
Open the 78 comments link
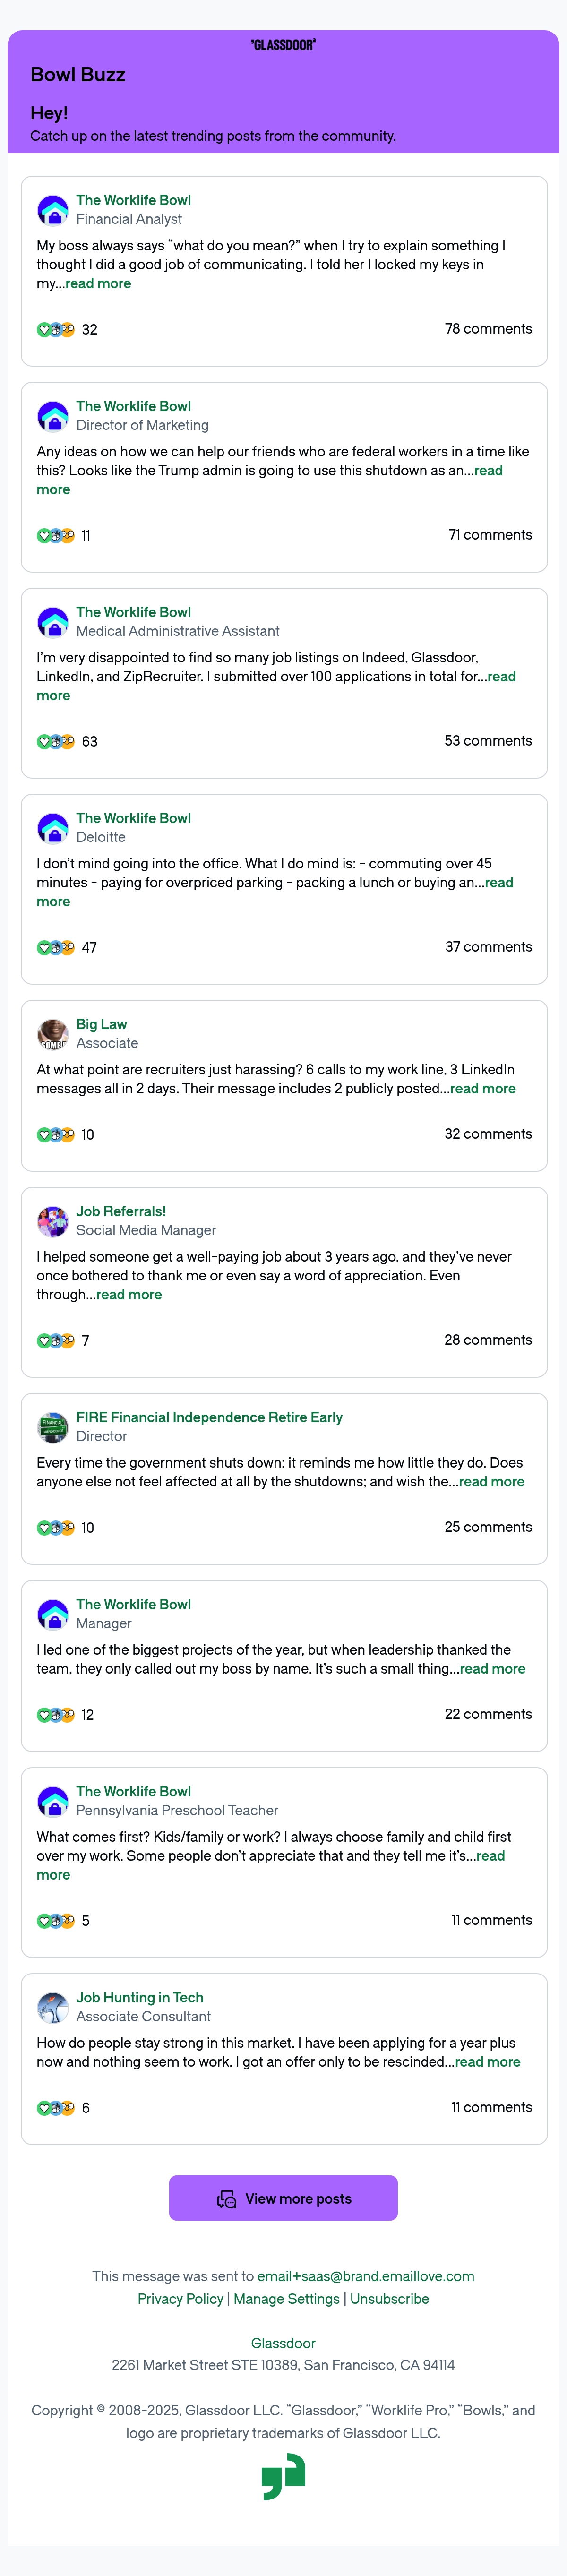[x=488, y=329]
